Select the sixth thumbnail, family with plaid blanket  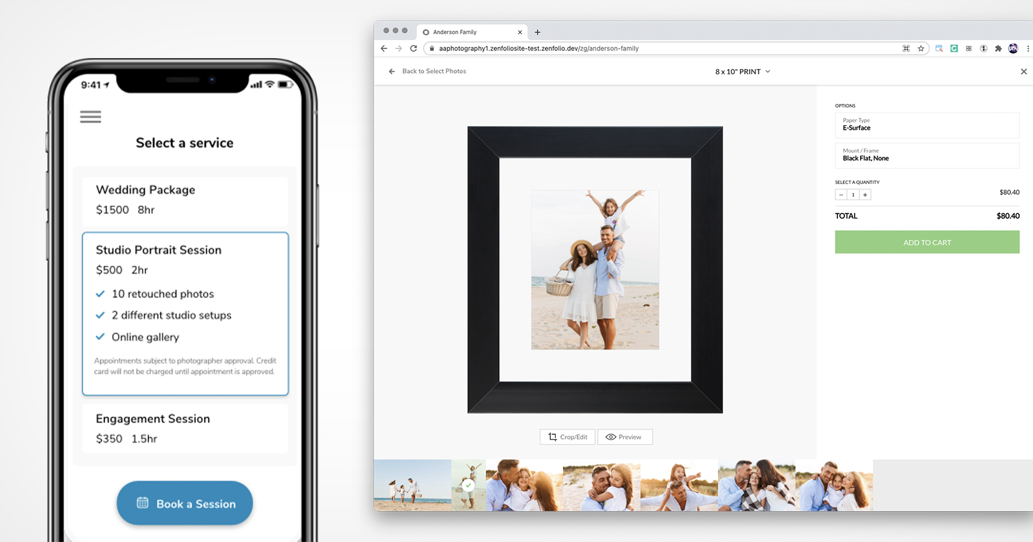[x=757, y=485]
